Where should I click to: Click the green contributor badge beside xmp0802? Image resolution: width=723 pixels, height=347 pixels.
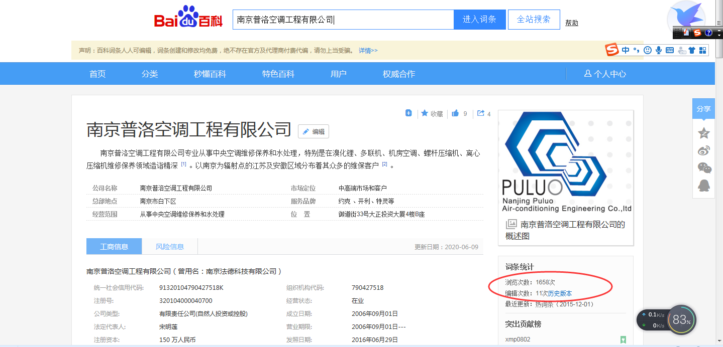point(623,339)
